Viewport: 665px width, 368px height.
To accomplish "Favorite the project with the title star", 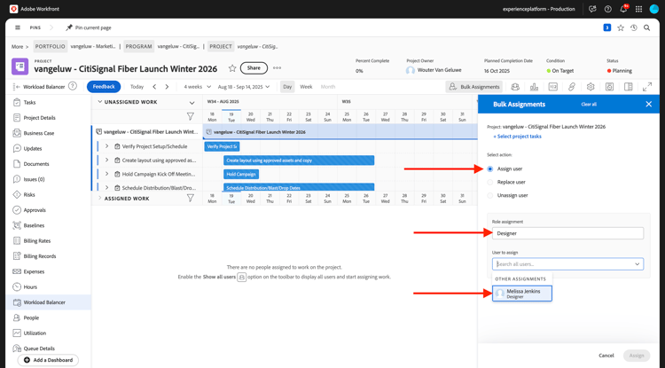I will [x=232, y=67].
